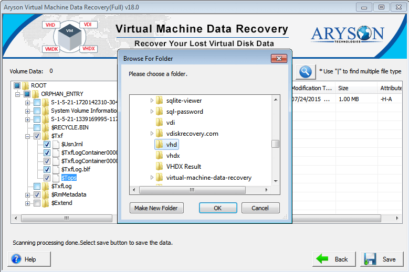409x272 pixels.
Task: Click the $TxfLog folder icon
Action: 45,186
